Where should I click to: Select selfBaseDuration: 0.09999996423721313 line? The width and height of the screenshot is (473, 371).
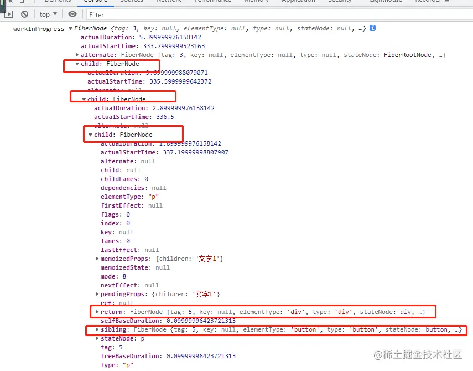click(x=168, y=321)
